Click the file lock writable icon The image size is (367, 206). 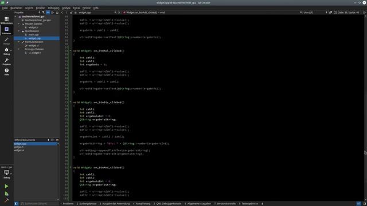tap(71, 13)
